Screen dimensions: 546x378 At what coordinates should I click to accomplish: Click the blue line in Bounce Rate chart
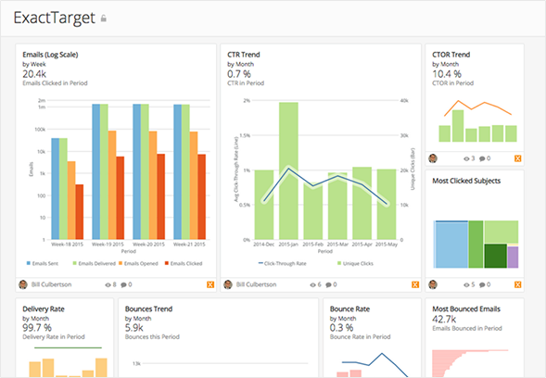[x=375, y=364]
